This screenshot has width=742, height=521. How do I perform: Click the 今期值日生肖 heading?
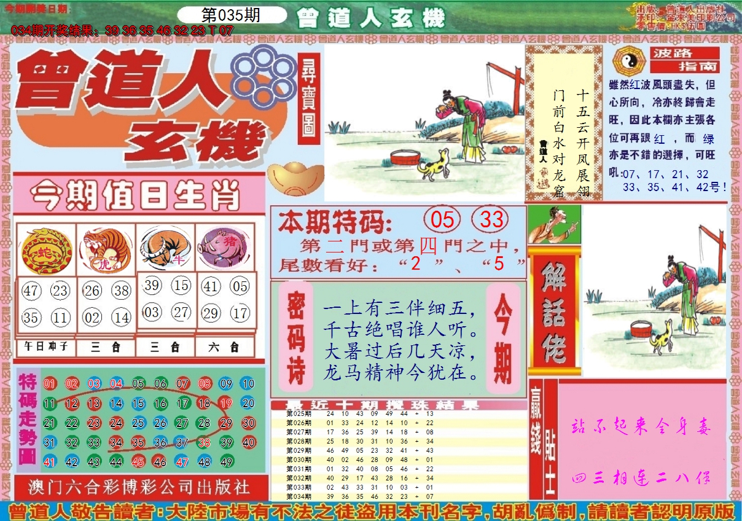(x=136, y=195)
